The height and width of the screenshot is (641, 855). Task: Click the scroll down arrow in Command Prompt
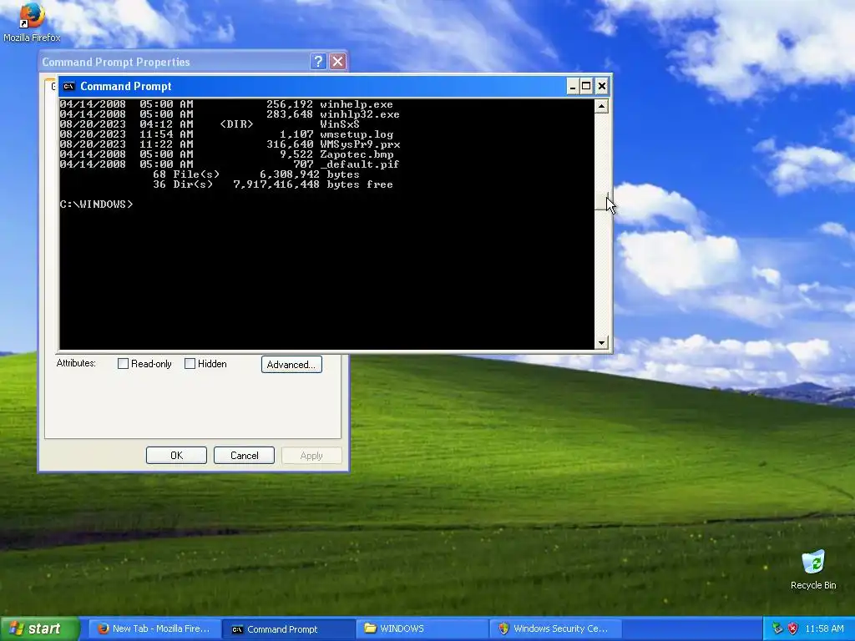coord(601,342)
